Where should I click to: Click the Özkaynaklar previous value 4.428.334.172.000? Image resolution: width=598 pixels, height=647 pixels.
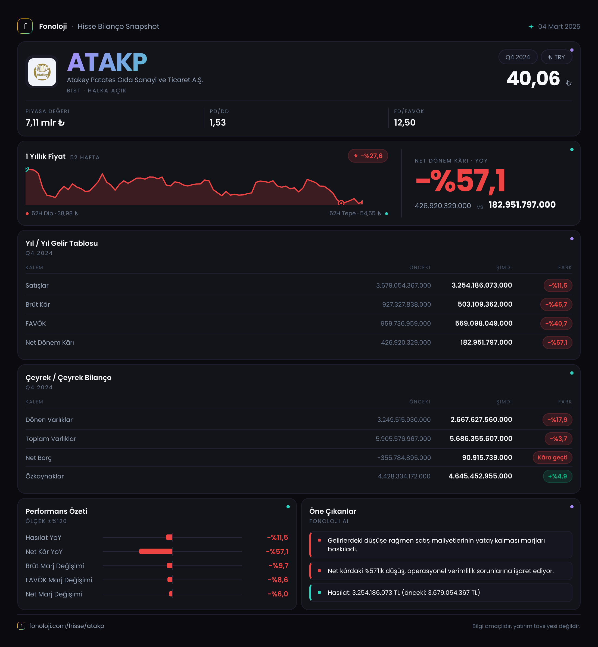(x=404, y=477)
